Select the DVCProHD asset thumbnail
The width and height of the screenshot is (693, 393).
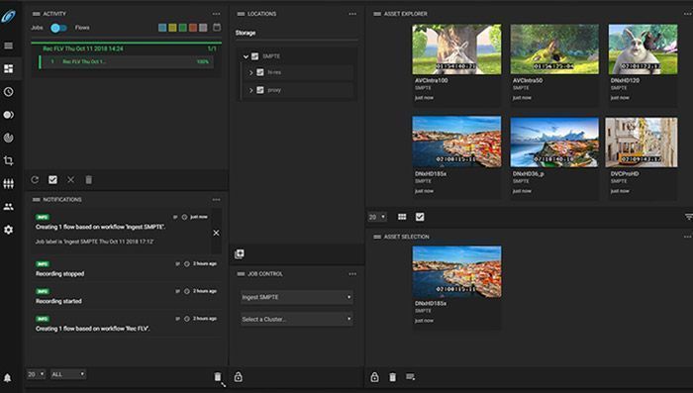642,143
